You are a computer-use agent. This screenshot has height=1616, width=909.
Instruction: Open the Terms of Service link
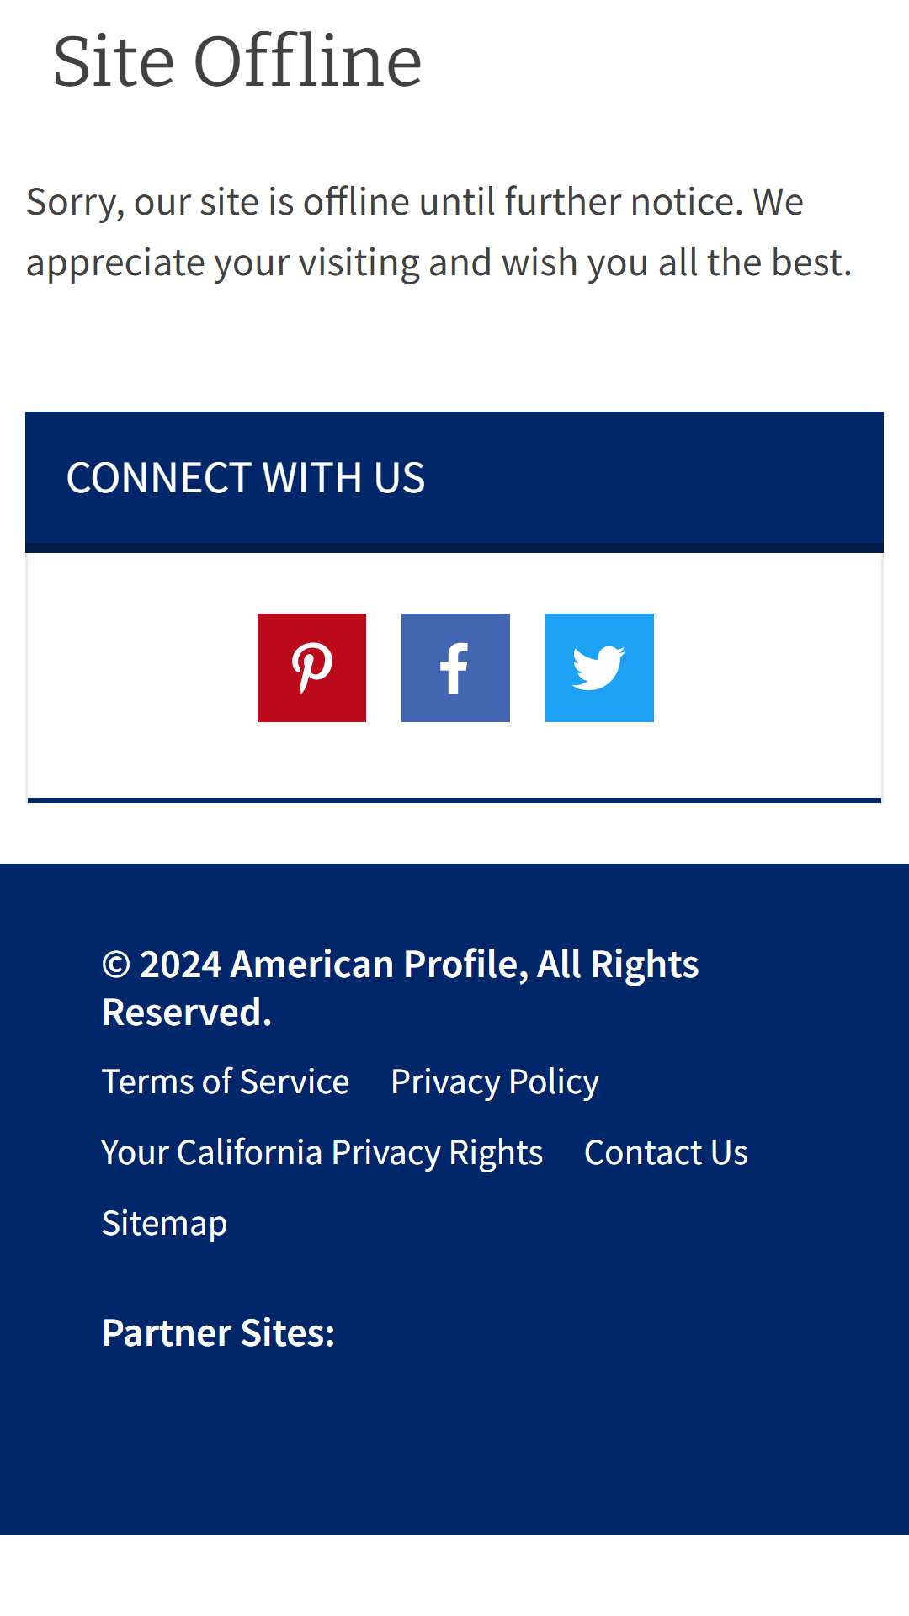(x=226, y=1082)
